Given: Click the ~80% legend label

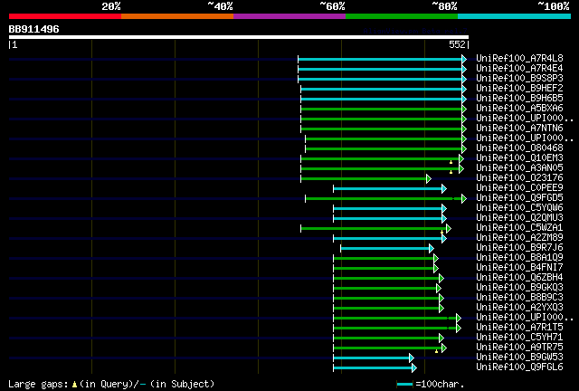Looking at the screenshot, I should [x=445, y=6].
